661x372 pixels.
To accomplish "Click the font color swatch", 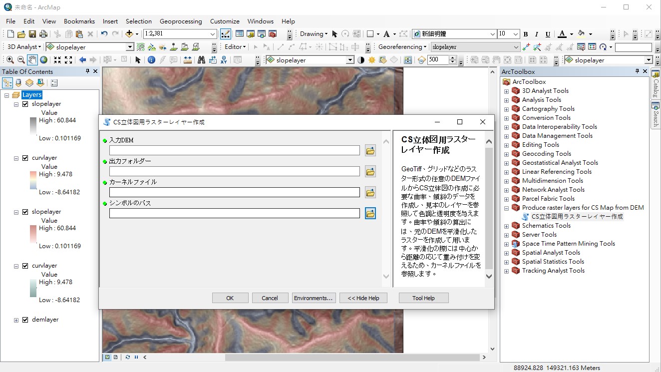I will [x=562, y=34].
